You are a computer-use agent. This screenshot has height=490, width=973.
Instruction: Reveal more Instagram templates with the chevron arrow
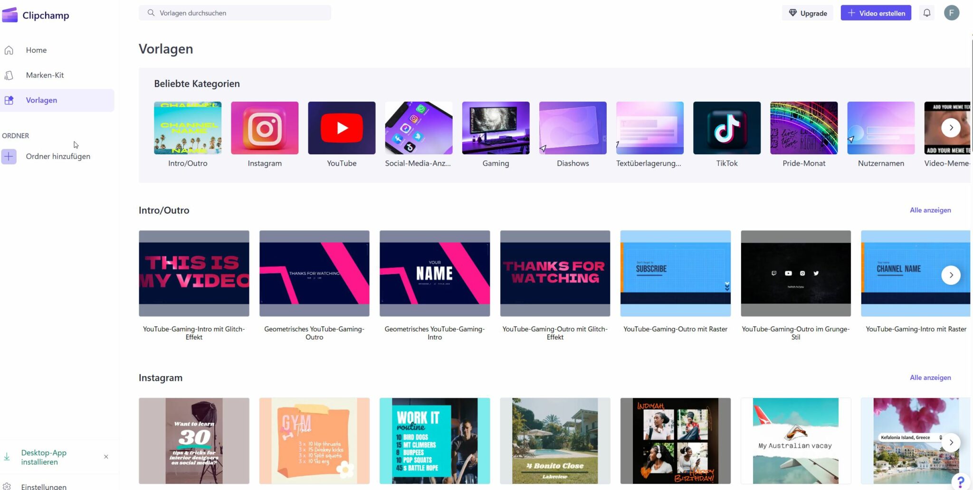point(951,442)
